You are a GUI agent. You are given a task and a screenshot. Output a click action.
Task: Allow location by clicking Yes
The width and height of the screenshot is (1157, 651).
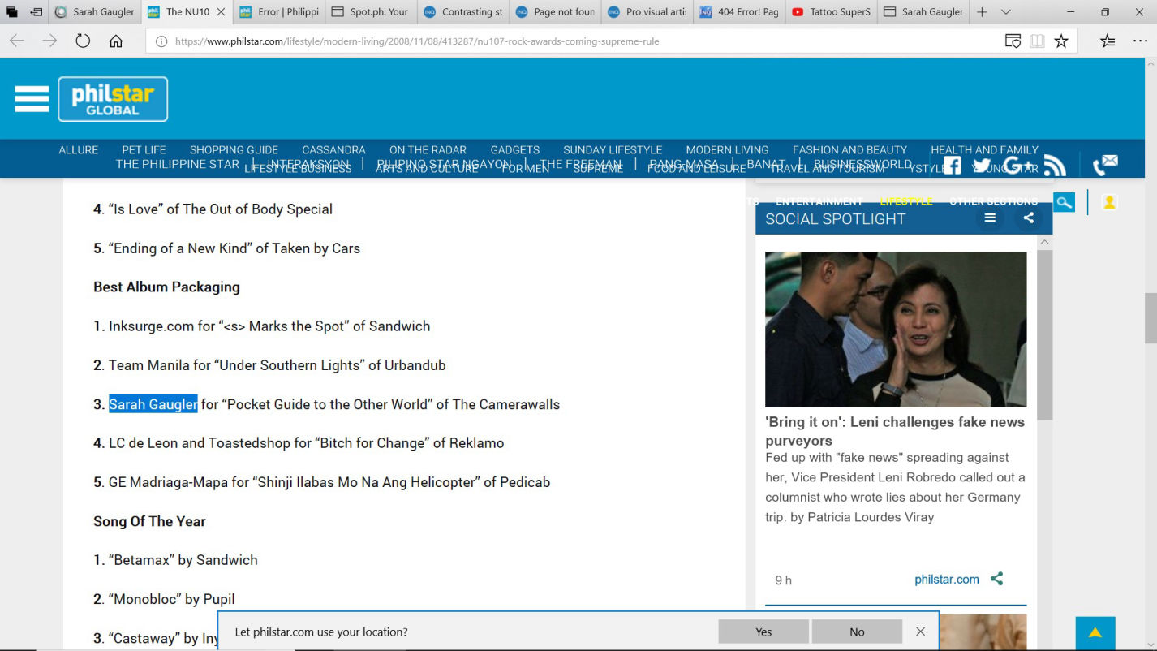pos(763,632)
